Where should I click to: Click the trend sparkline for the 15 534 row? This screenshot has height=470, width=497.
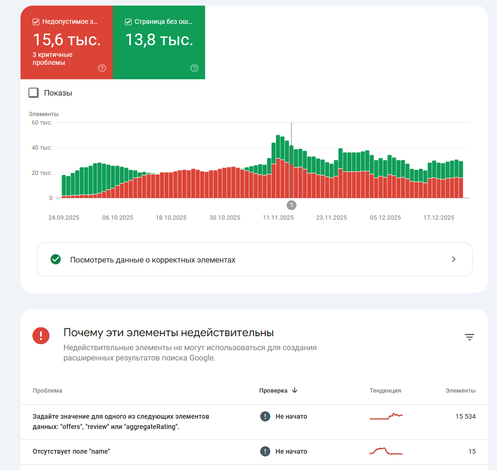click(x=386, y=416)
